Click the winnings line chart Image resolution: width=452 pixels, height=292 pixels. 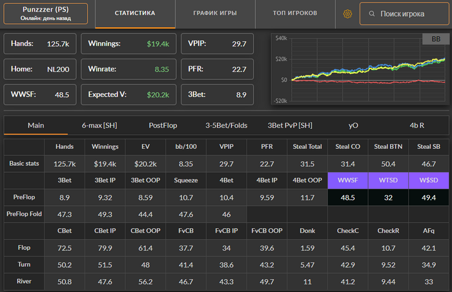[x=360, y=69]
